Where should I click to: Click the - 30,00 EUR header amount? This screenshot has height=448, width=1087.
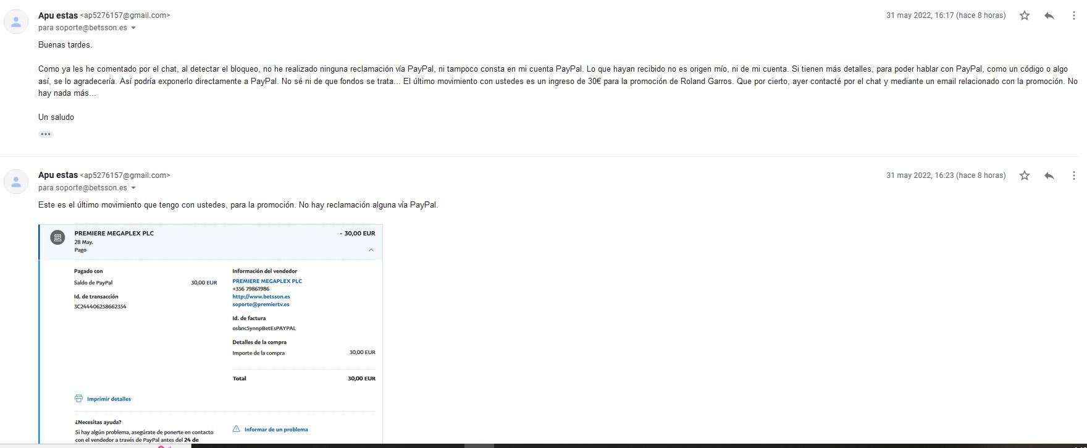(x=358, y=234)
